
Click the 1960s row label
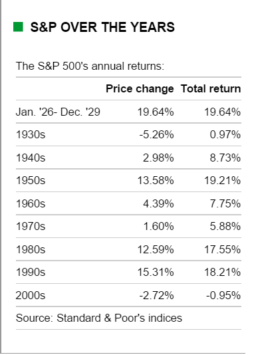point(31,203)
